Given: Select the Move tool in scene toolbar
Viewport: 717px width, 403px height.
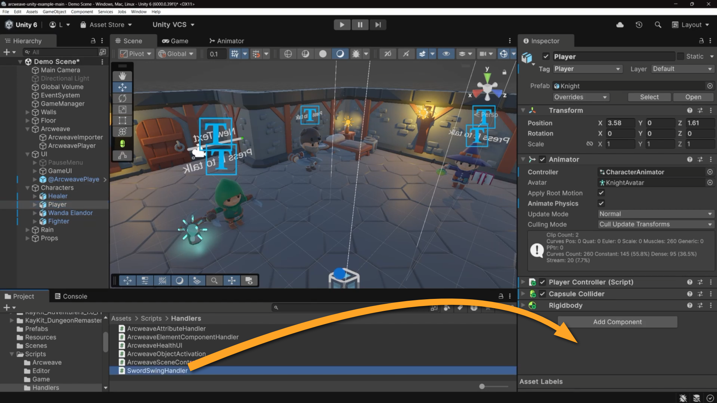Looking at the screenshot, I should coord(122,87).
